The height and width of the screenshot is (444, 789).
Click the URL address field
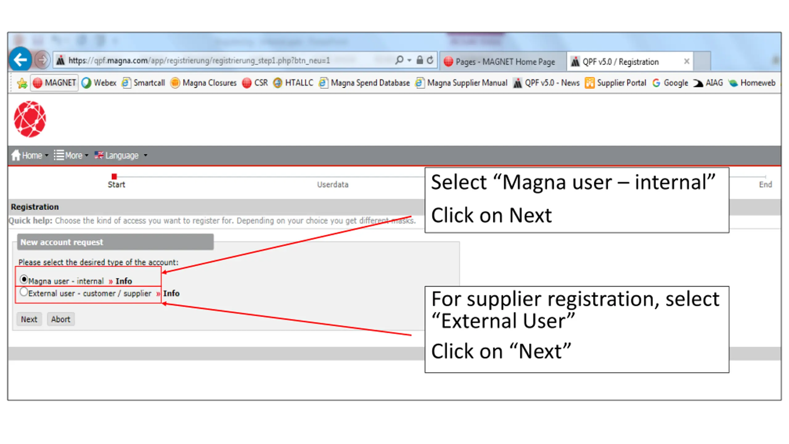pyautogui.click(x=216, y=60)
